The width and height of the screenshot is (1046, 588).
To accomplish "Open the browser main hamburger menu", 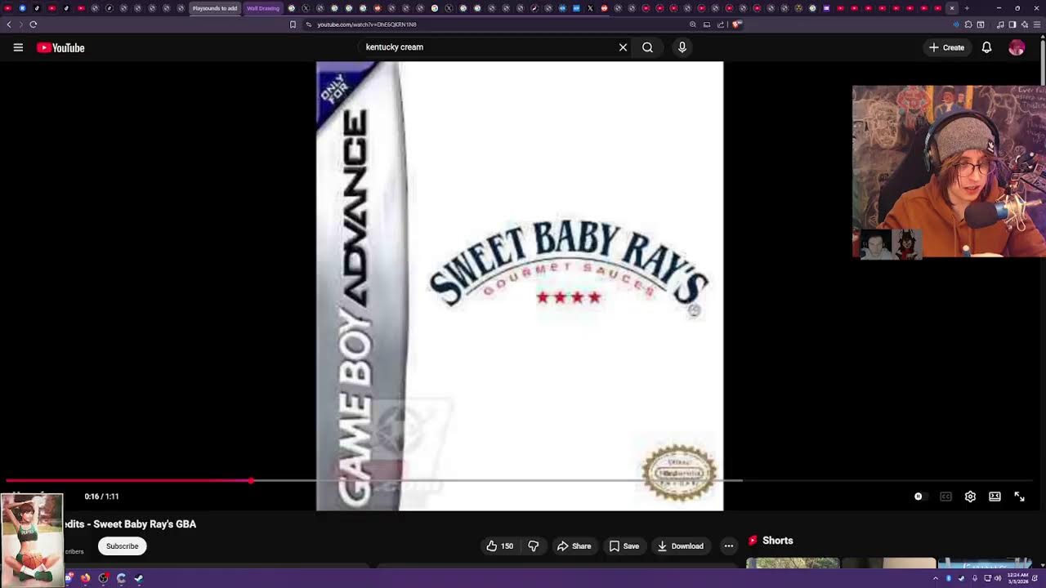I will pos(1036,24).
